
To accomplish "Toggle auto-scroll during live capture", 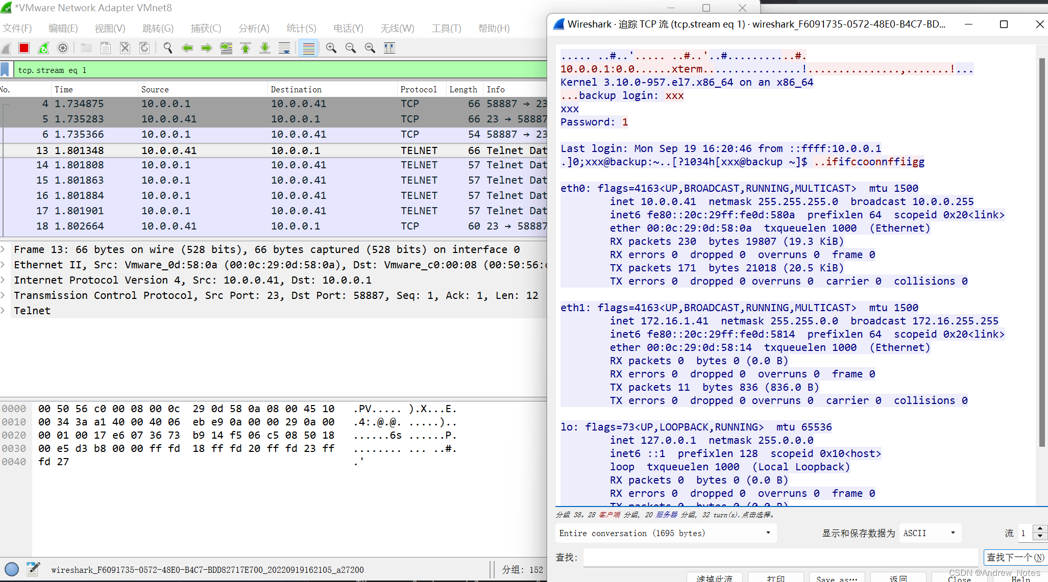I will pyautogui.click(x=284, y=48).
